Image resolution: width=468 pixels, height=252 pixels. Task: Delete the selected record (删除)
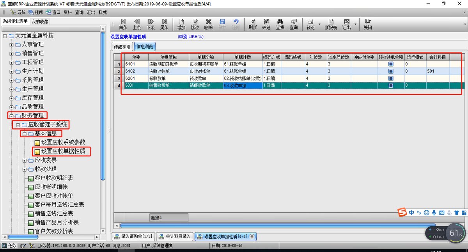click(208, 24)
